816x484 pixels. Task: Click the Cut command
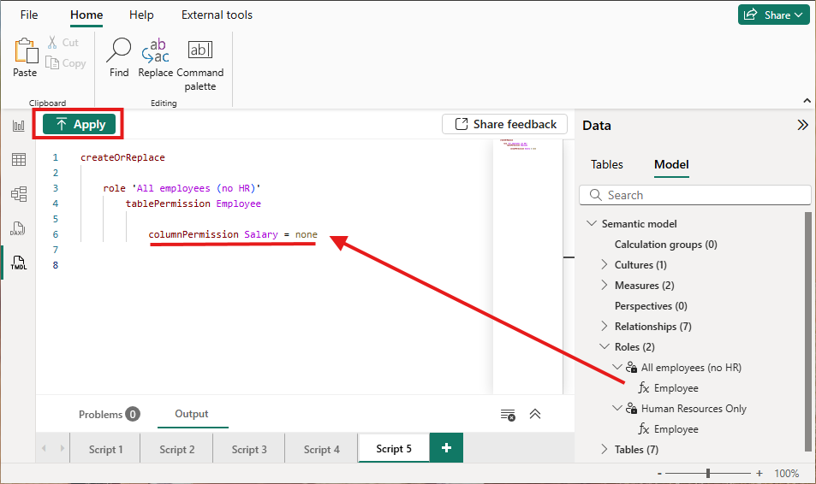63,43
